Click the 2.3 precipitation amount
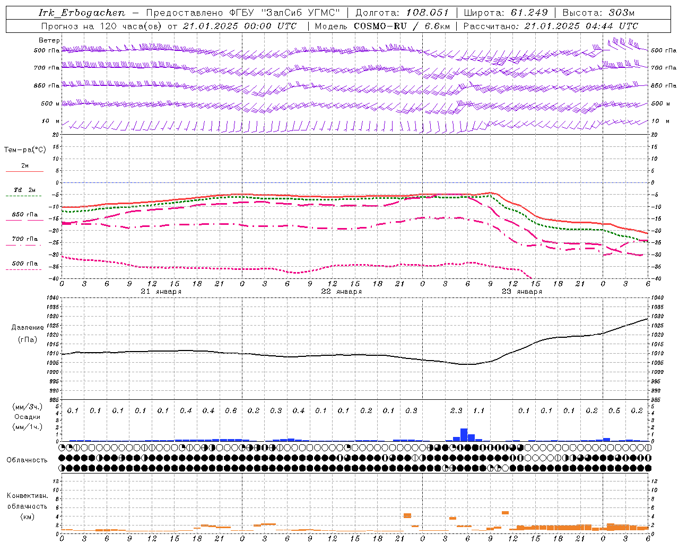 point(456,411)
